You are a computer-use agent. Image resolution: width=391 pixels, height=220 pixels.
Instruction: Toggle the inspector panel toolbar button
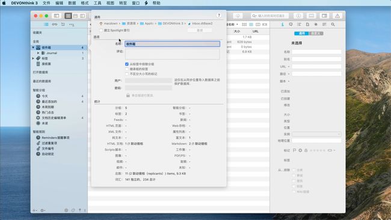(x=324, y=16)
